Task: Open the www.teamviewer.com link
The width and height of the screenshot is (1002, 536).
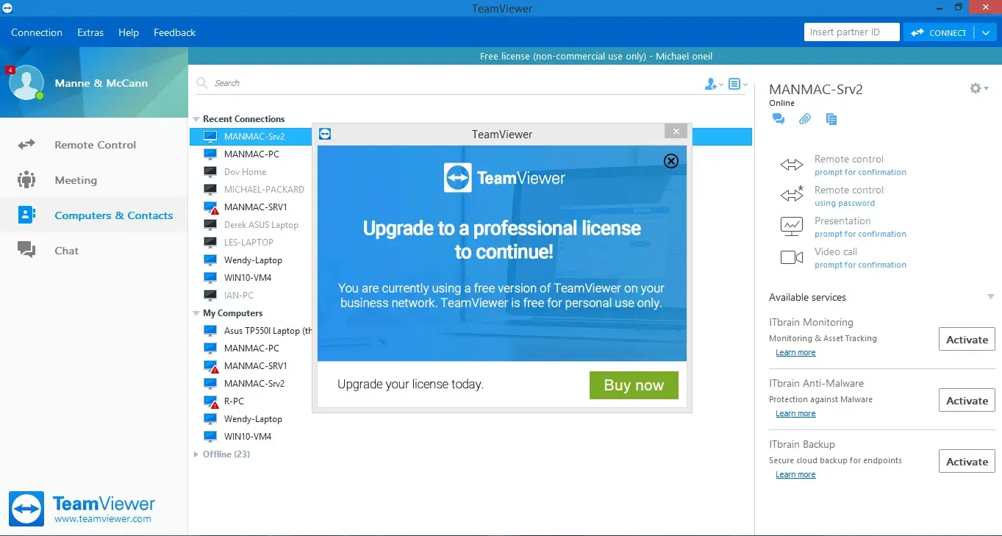Action: pyautogui.click(x=103, y=518)
